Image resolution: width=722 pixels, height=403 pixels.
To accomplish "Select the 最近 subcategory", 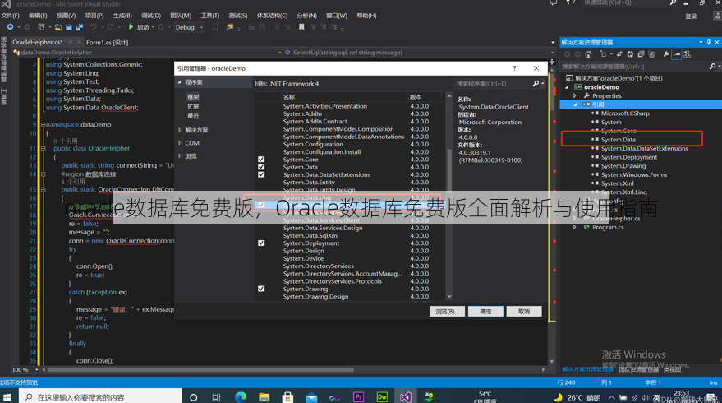I will 193,116.
